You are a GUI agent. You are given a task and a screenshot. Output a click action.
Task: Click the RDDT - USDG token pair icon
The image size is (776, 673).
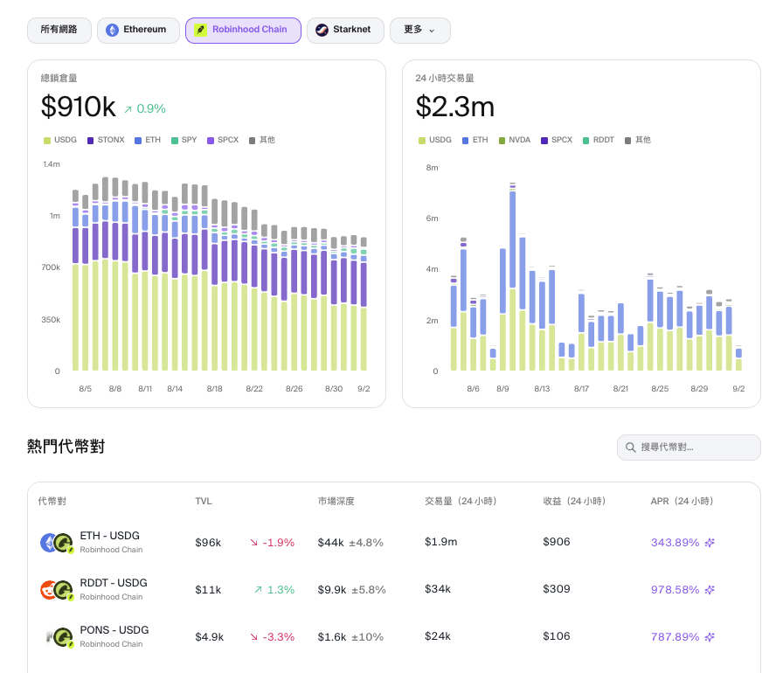(x=57, y=590)
